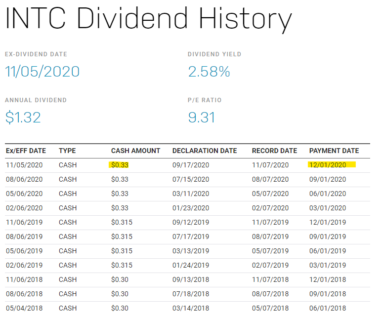Click the DIVIDEND YIELD label
382x315 pixels.
click(x=214, y=54)
